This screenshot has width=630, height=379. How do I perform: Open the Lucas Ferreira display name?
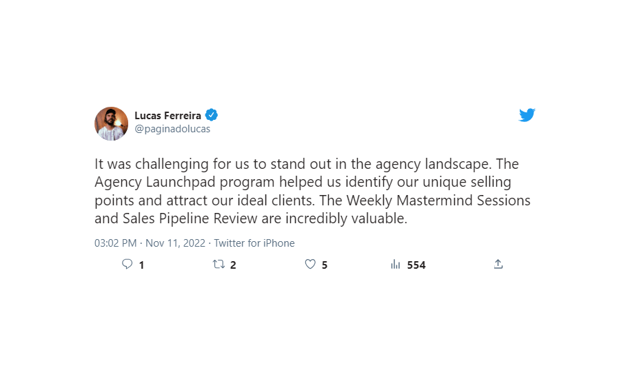(167, 116)
